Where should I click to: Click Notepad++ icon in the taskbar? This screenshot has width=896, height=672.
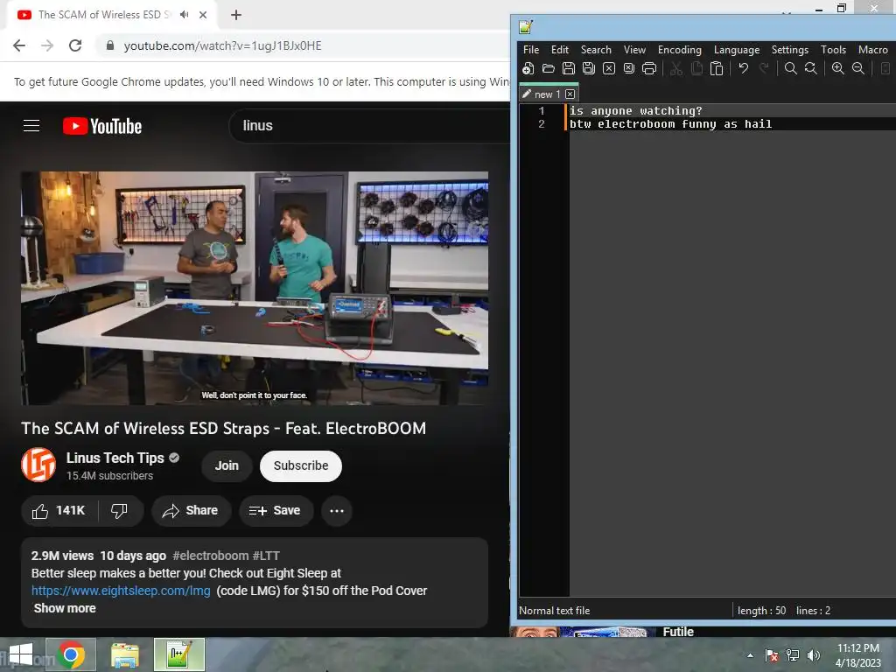tap(178, 654)
